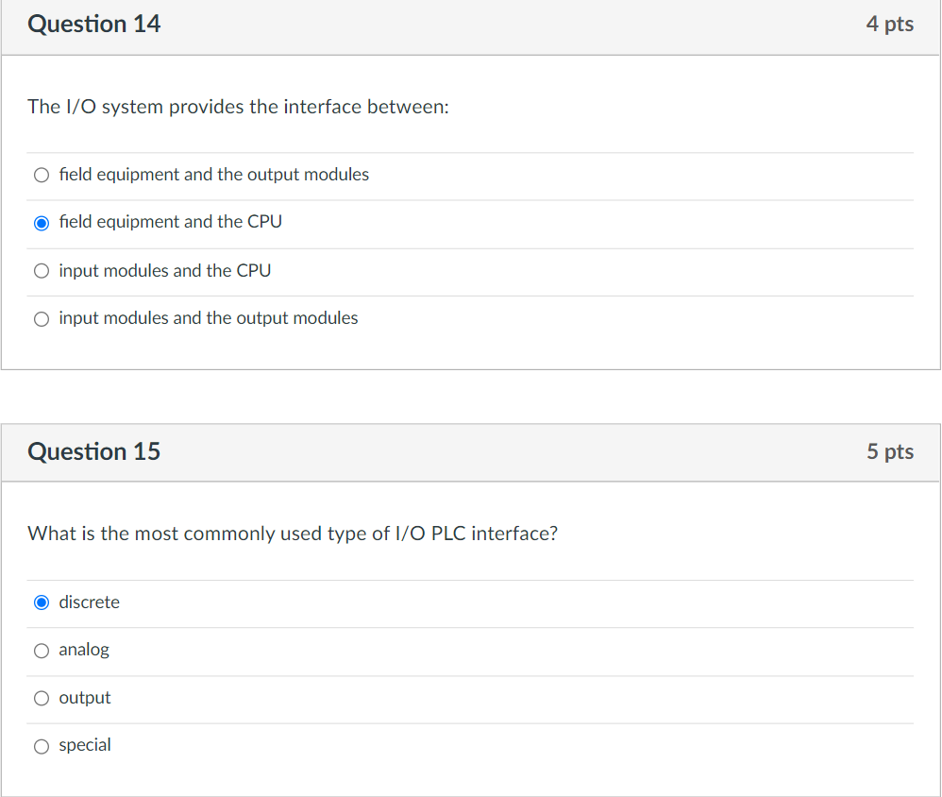Click the 'most commonly used type of I/O' question text
This screenshot has width=942, height=797.
tap(293, 534)
